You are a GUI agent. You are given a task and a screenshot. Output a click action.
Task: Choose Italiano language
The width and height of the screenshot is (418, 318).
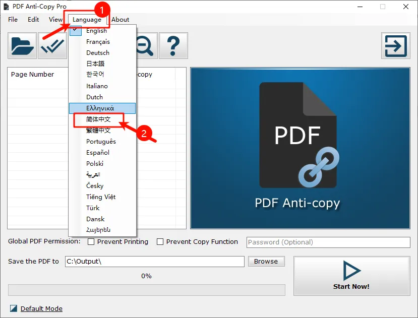pyautogui.click(x=102, y=86)
